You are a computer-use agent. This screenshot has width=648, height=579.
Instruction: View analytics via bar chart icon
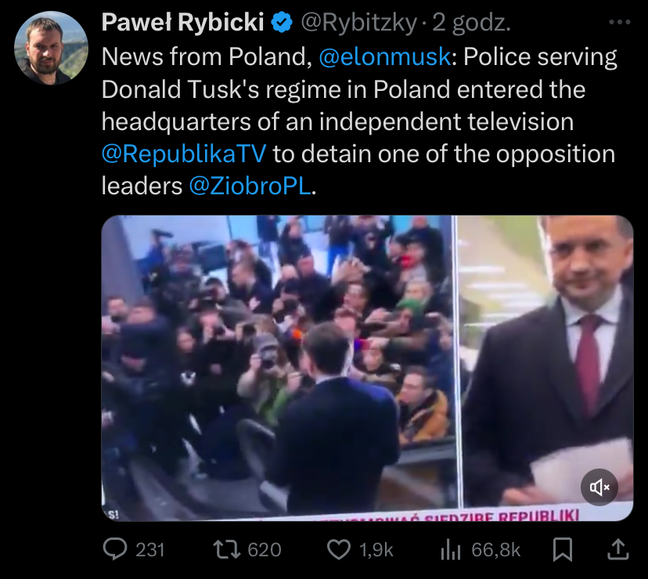point(451,550)
